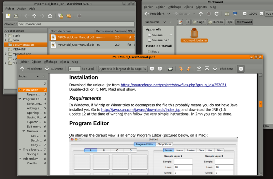The height and width of the screenshot is (179, 273).
Task: Open the Édition menu in file manager
Action: (160, 7)
